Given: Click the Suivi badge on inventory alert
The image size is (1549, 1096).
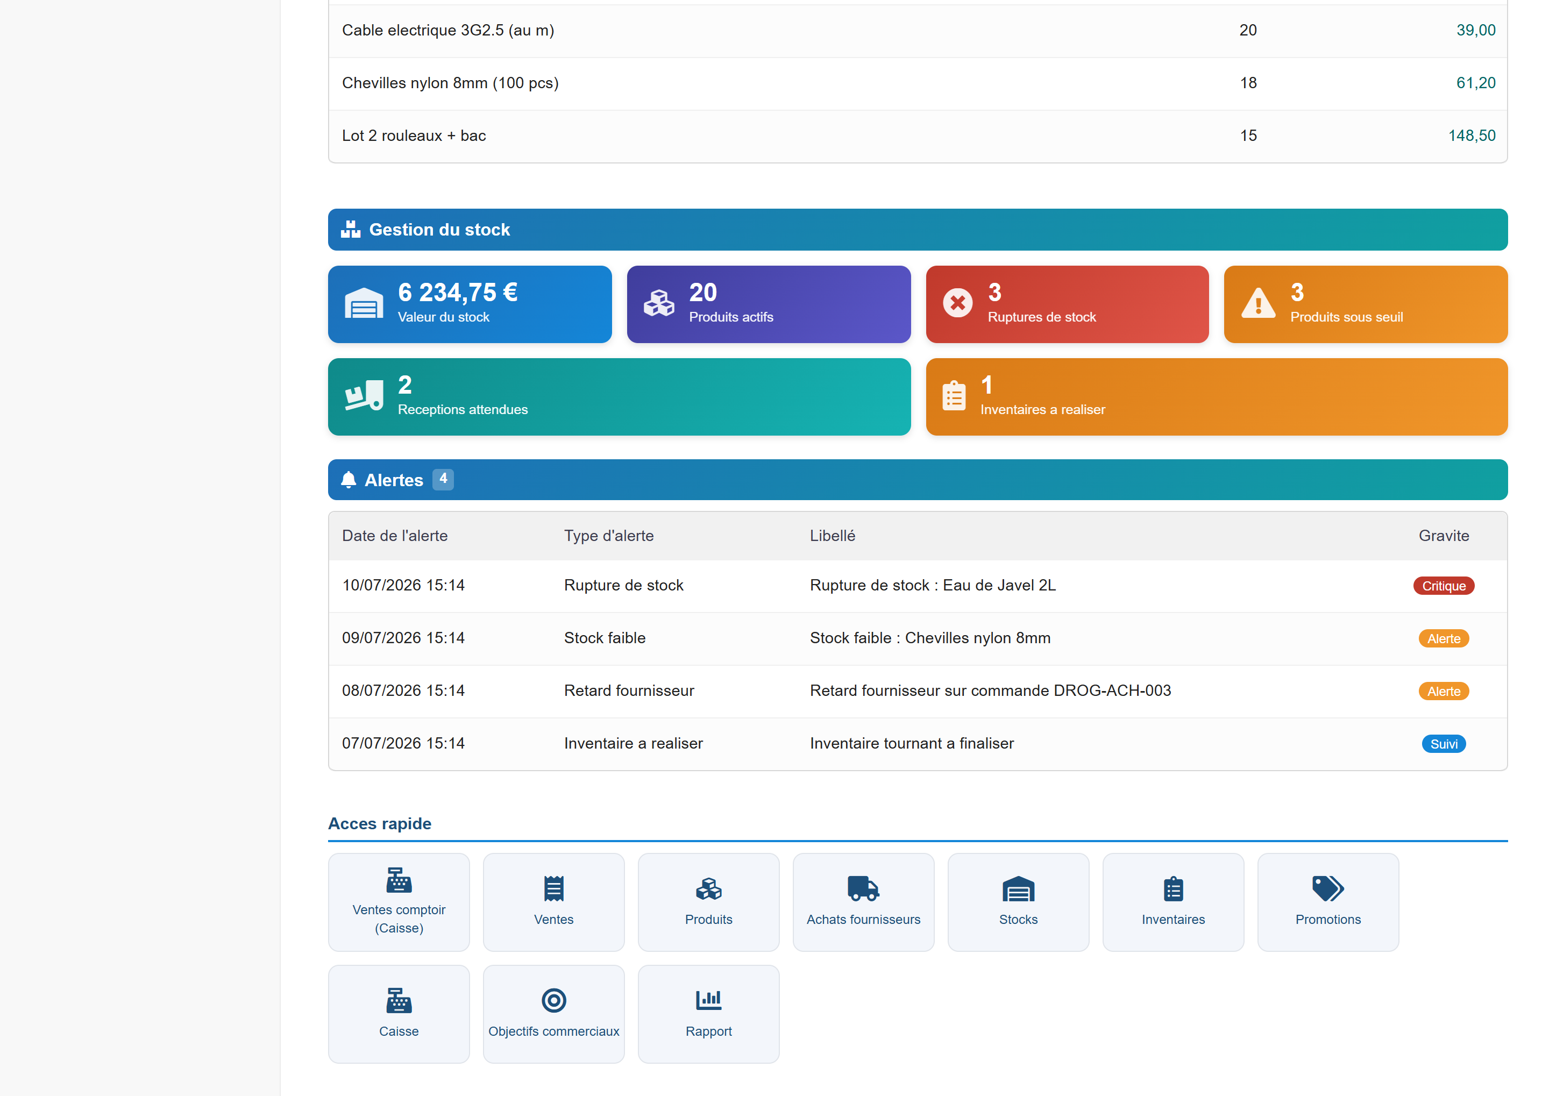Looking at the screenshot, I should click(1443, 744).
